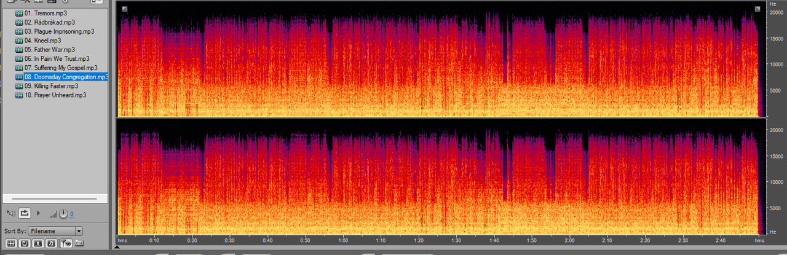
Task: Click the playhead marker below the ruler
Action: click(x=118, y=247)
